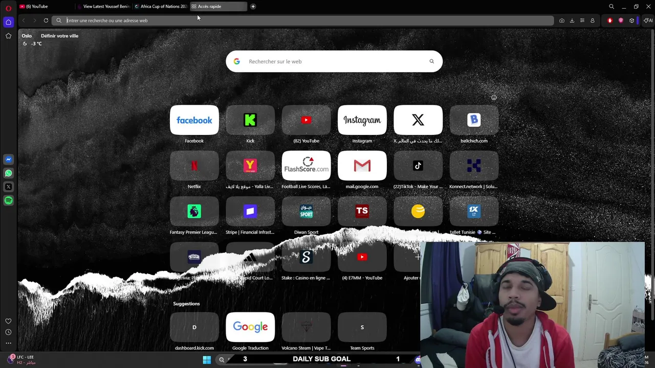Screen dimensions: 655x368
Task: Open bookmarks star icon in sidebar
Action: point(8,36)
